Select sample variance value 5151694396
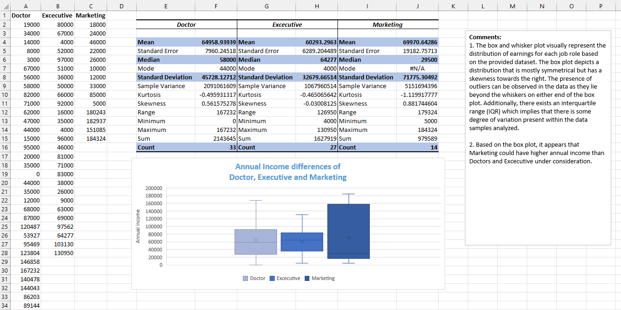621x310 pixels. point(417,86)
